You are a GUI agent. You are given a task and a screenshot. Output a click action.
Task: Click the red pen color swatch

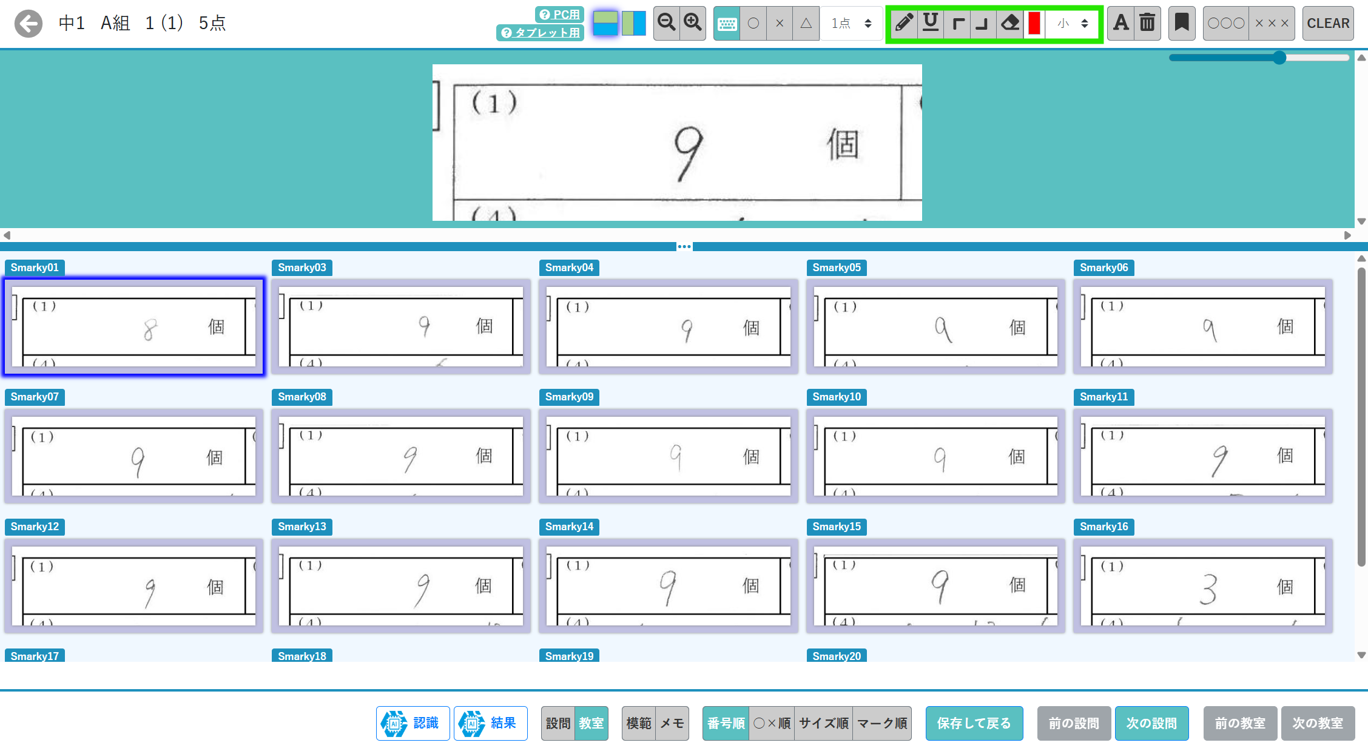point(1034,24)
